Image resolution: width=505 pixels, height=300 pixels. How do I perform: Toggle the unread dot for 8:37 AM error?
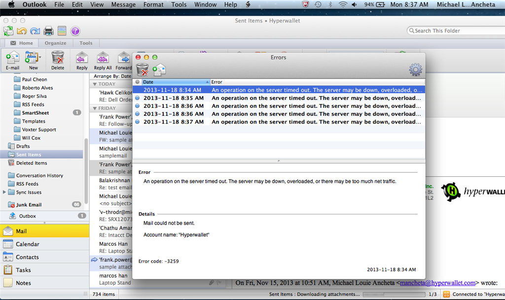[138, 122]
